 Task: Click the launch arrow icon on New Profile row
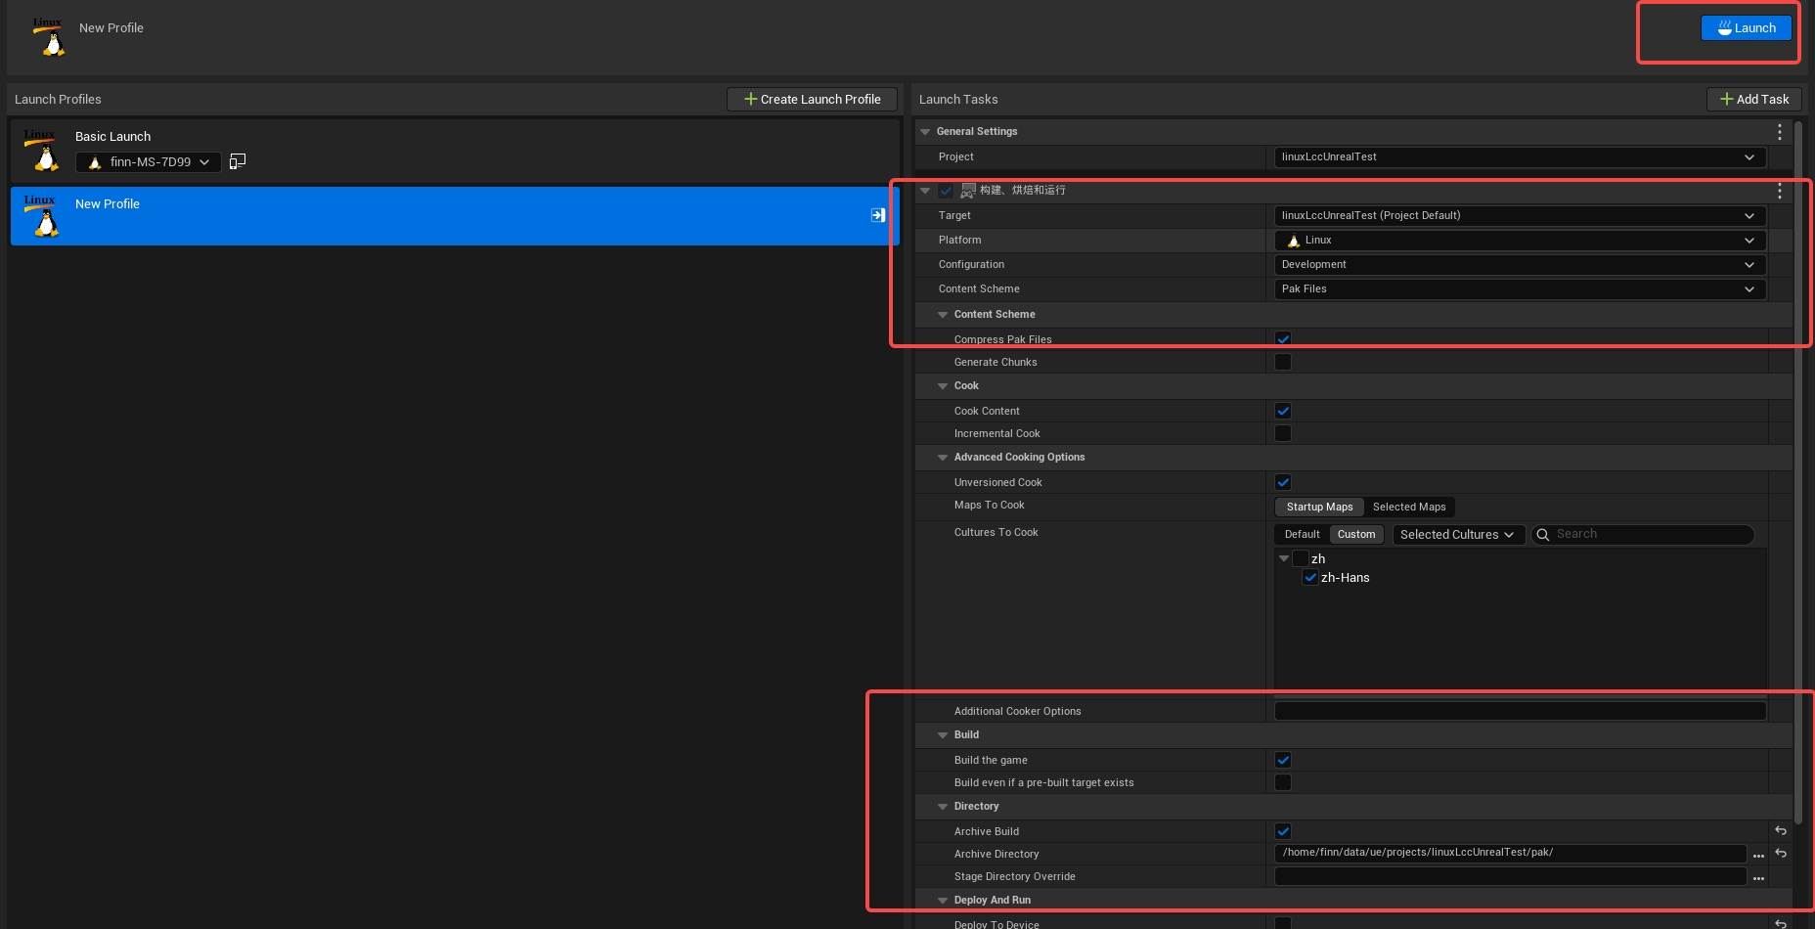(x=878, y=215)
